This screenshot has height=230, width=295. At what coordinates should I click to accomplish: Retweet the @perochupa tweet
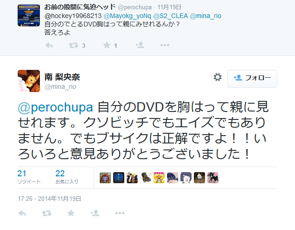(x=74, y=45)
